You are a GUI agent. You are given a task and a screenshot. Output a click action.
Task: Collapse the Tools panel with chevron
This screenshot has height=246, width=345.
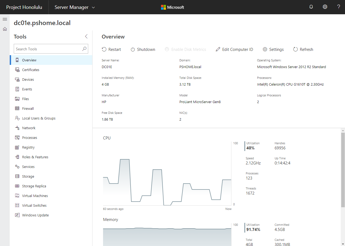click(x=86, y=37)
